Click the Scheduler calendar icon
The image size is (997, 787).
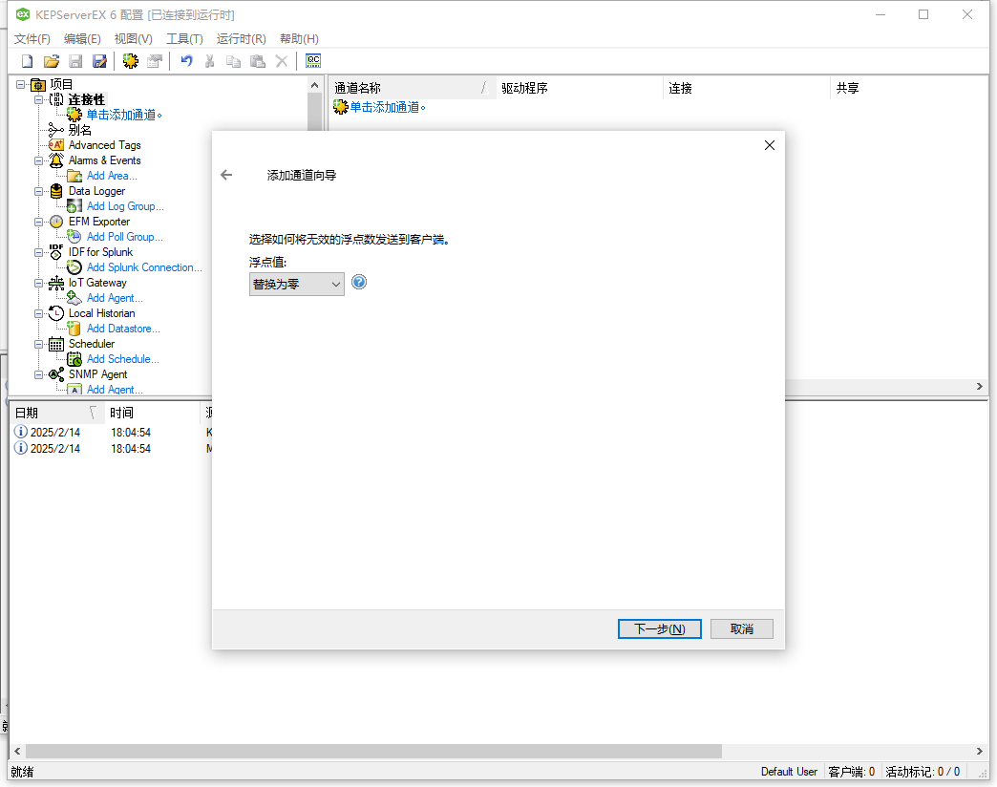56,344
